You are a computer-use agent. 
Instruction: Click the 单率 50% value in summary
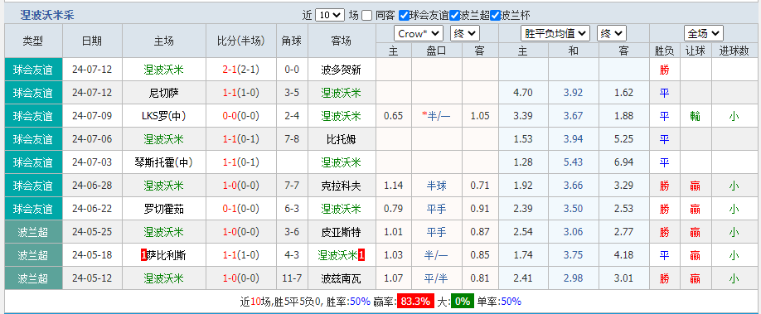(511, 302)
